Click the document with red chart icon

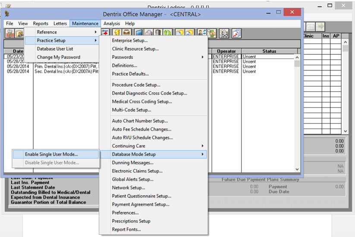pos(236,34)
